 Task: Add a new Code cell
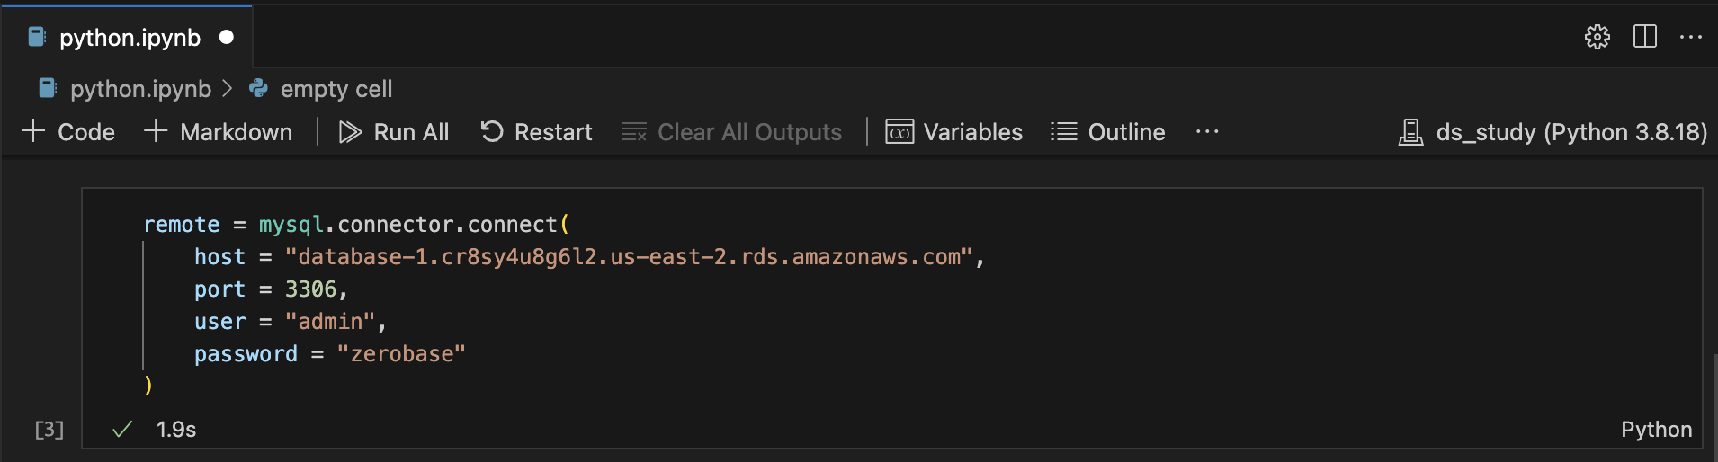point(68,132)
